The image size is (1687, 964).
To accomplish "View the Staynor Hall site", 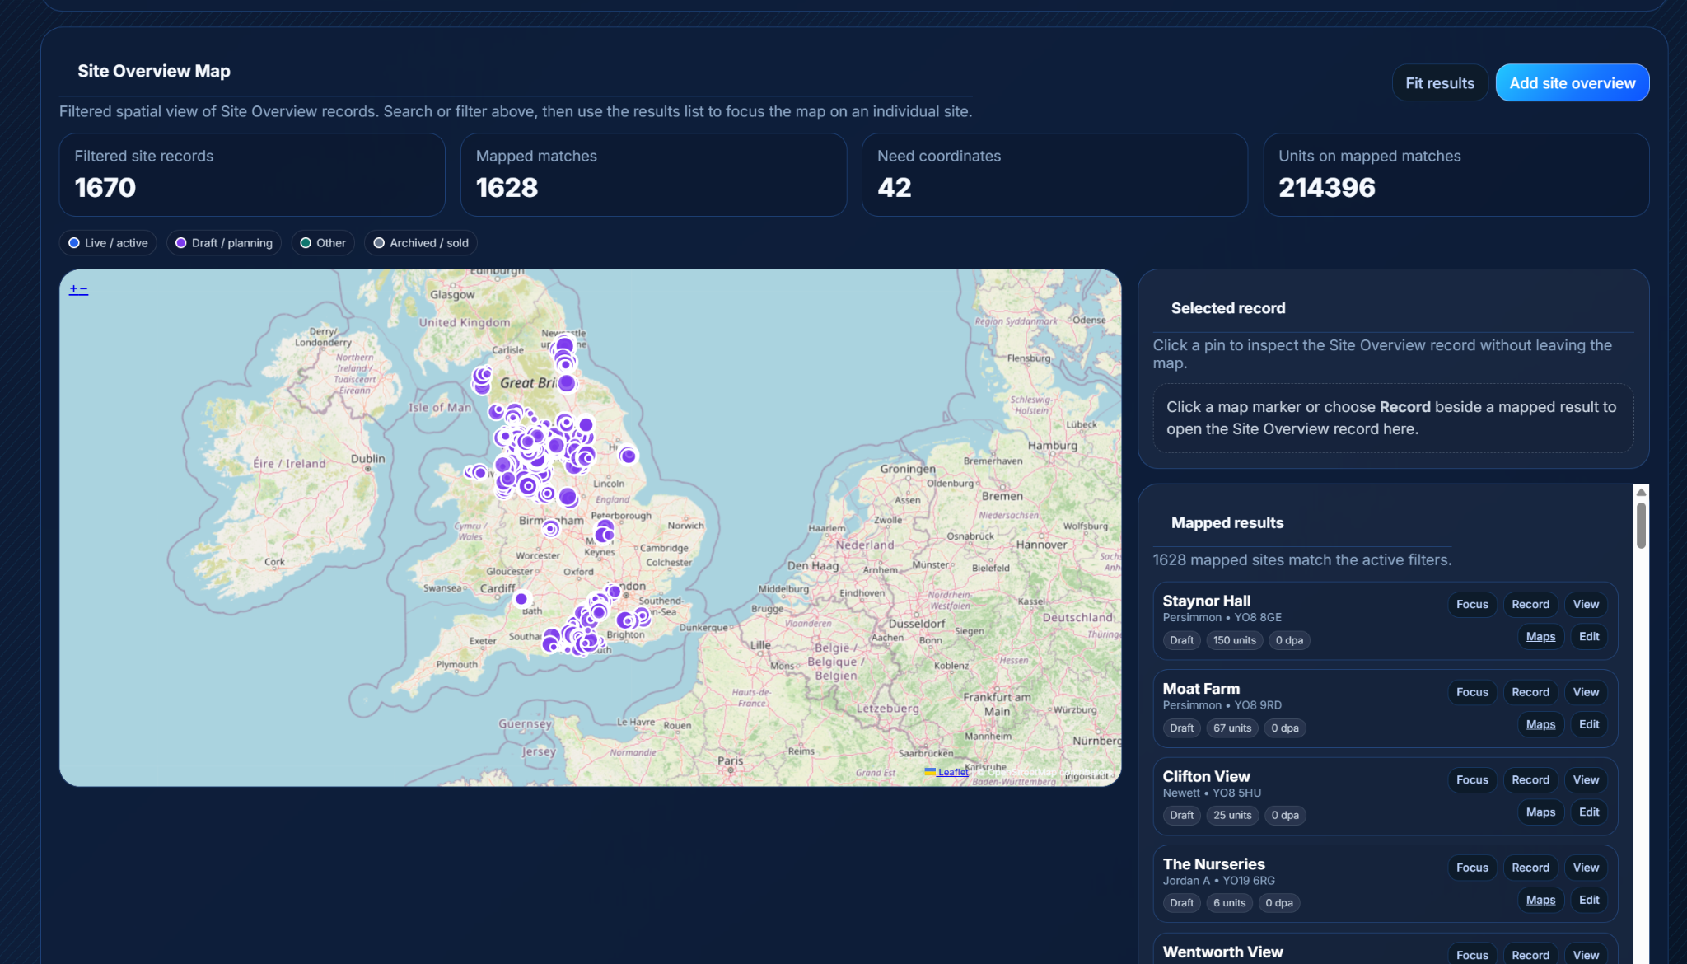I will click(1586, 605).
